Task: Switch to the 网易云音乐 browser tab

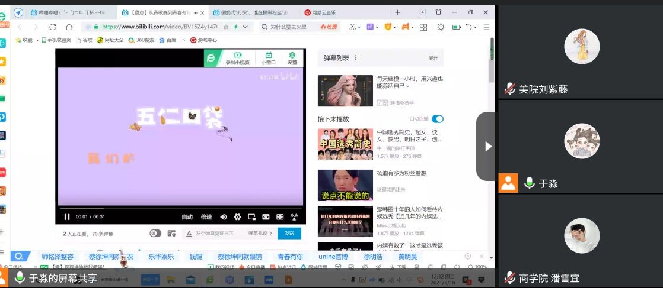Action: tap(324, 12)
